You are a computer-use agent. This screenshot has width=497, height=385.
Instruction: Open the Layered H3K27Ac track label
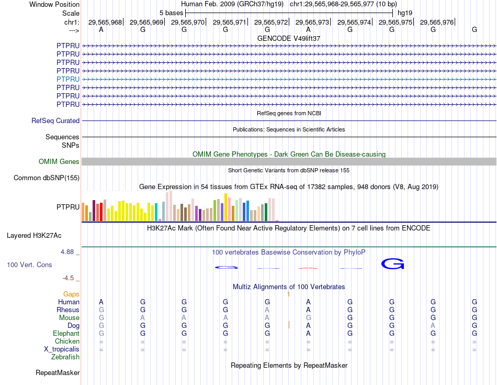click(34, 236)
